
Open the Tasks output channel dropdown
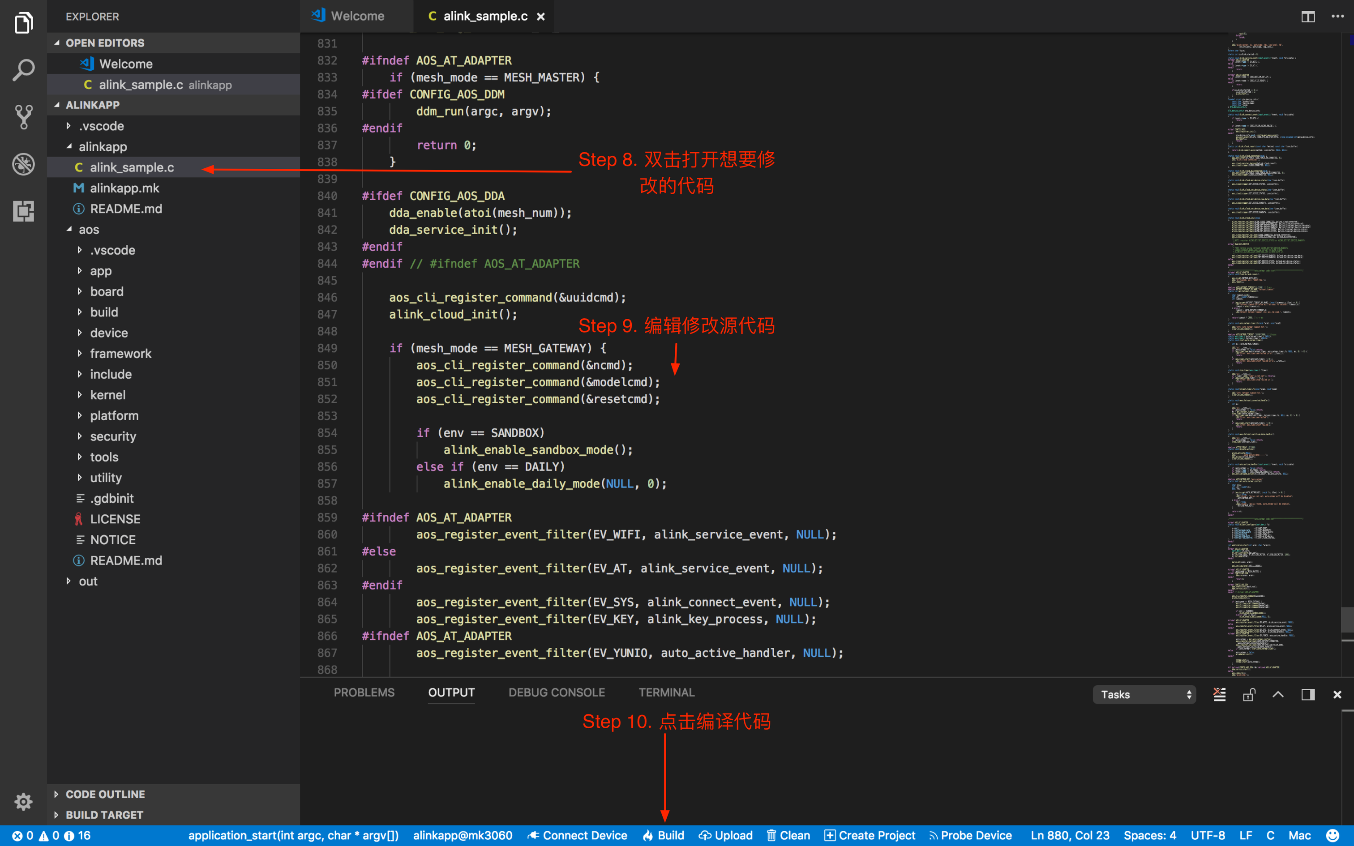[x=1144, y=694]
